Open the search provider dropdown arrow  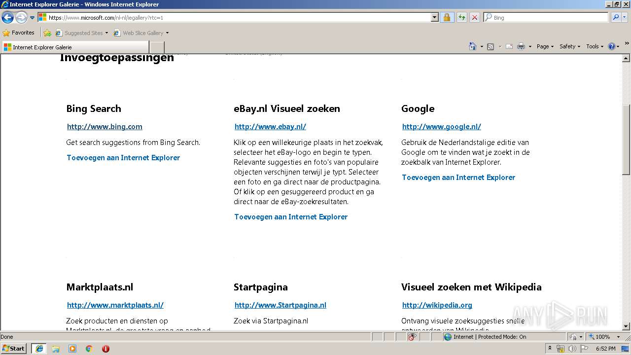pos(625,17)
